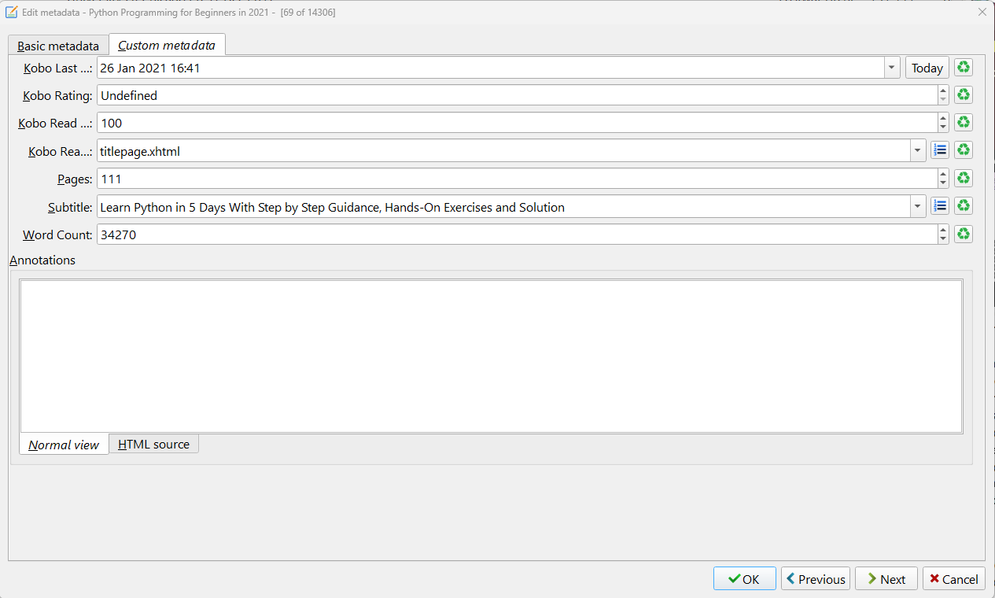The image size is (995, 598).
Task: Increase the Pages value using the stepper
Action: [x=943, y=175]
